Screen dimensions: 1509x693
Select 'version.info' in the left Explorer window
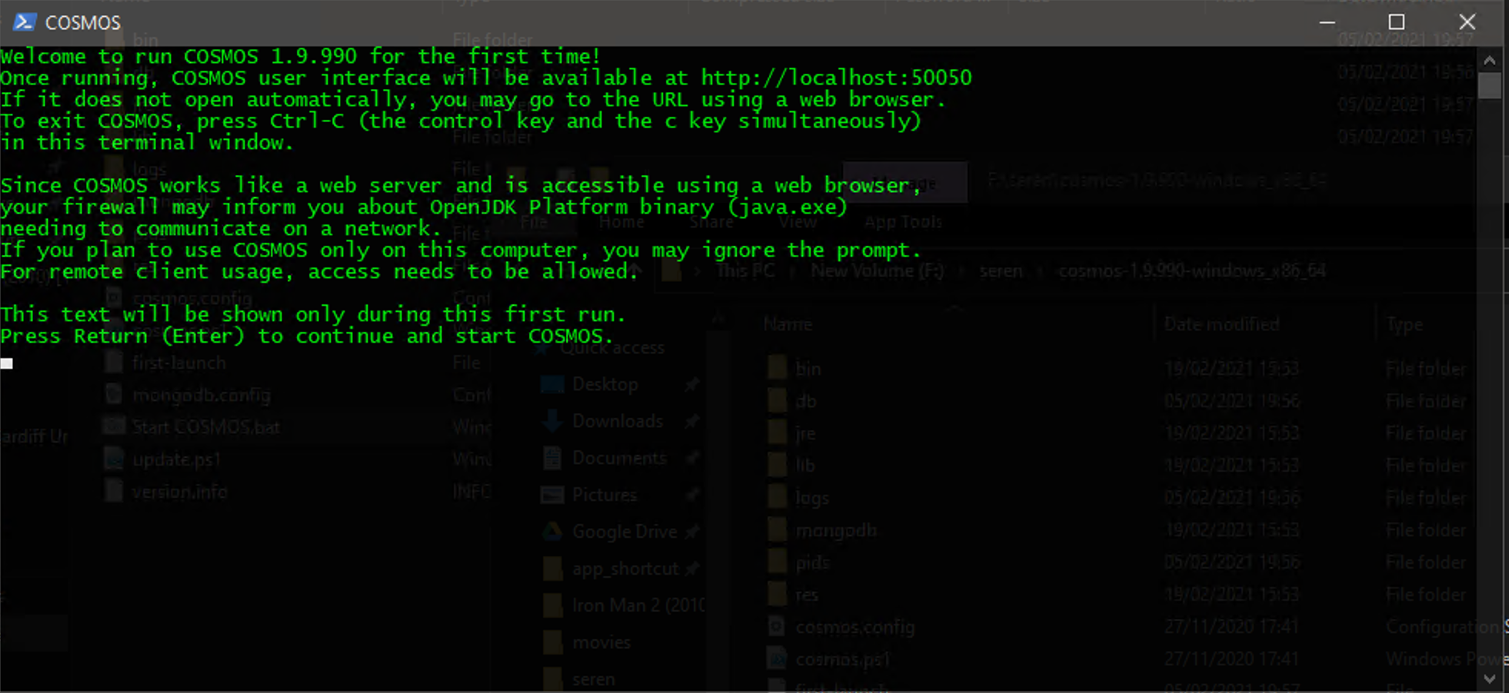pos(179,492)
